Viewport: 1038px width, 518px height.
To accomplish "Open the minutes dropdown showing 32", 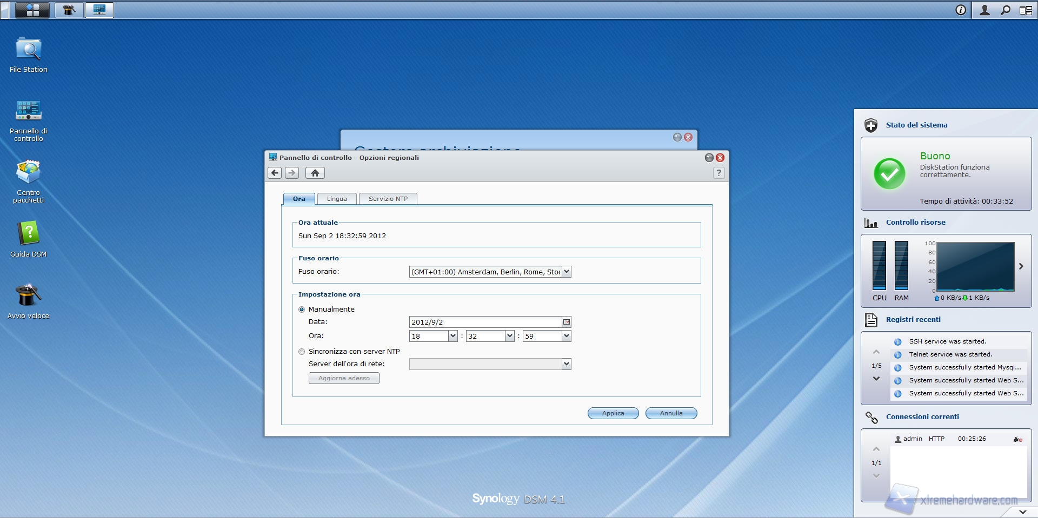I will tap(509, 336).
